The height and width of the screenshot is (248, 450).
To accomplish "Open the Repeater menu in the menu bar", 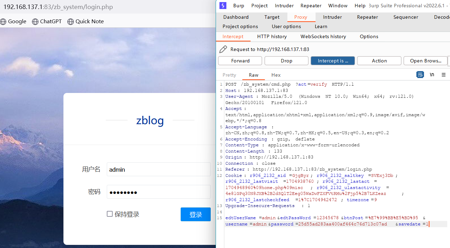I will coord(311,6).
